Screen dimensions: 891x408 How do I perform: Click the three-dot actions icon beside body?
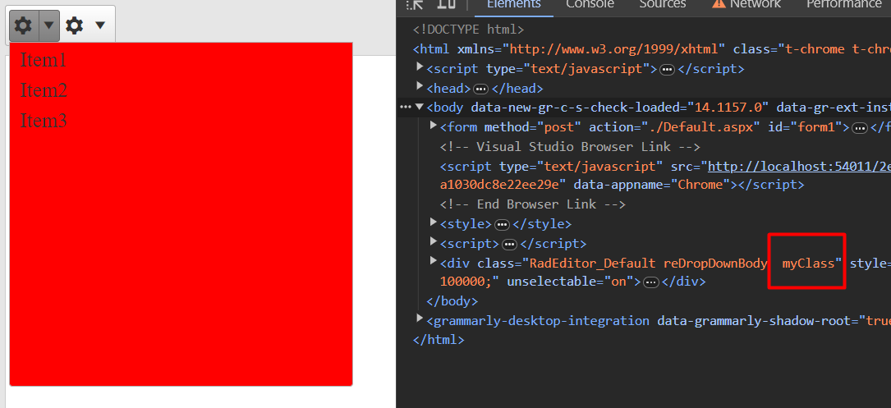(404, 107)
